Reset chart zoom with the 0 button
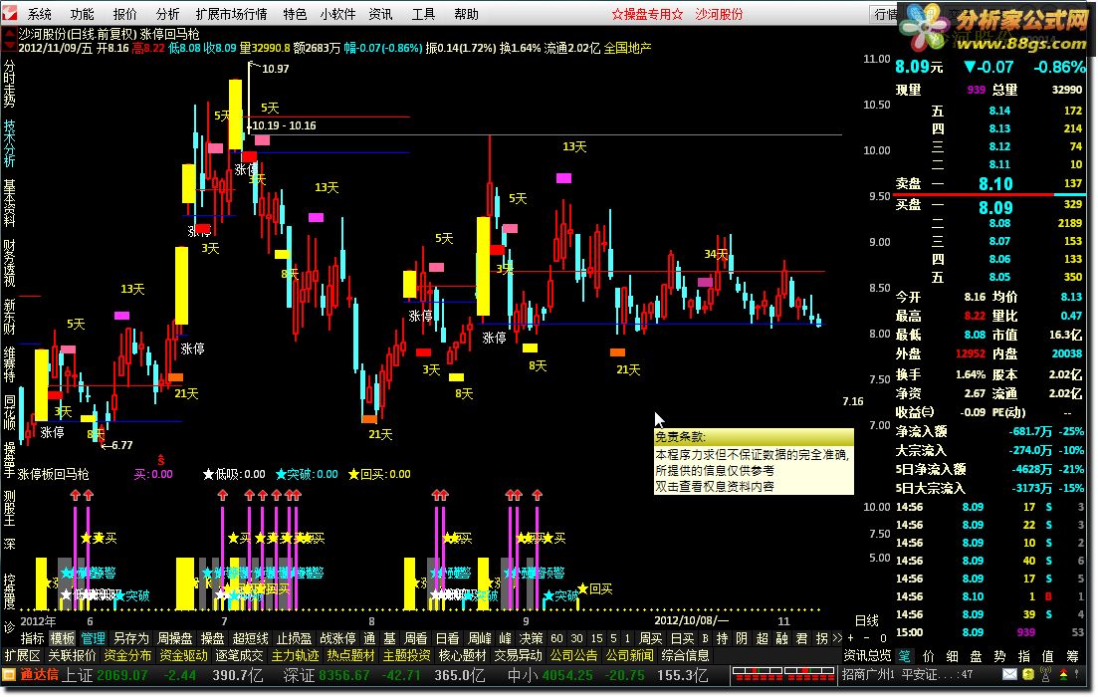The image size is (1098, 697). [x=883, y=638]
